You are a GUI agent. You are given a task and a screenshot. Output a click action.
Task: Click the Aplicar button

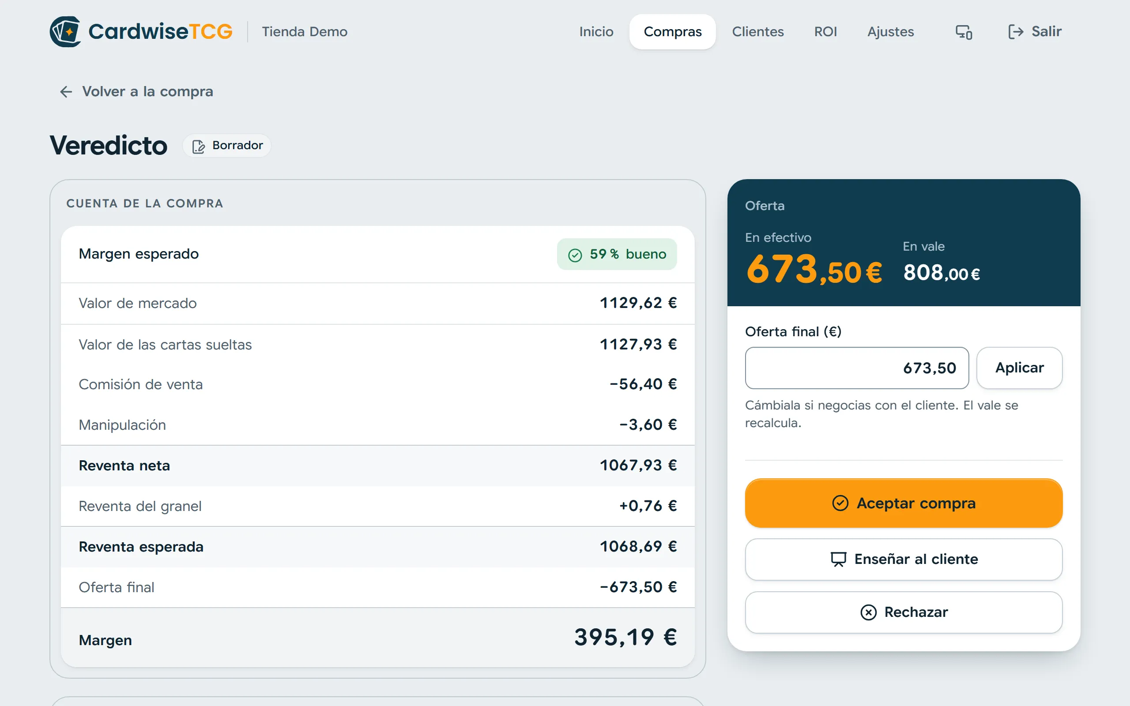tap(1019, 368)
